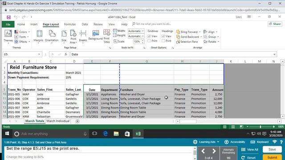
Task: Open the Breaks menu
Action: [x=83, y=36]
